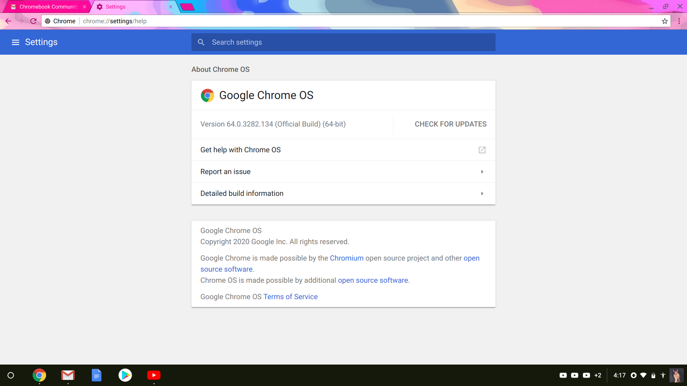
Task: Click the Get help with Chrome OS option
Action: click(x=343, y=150)
